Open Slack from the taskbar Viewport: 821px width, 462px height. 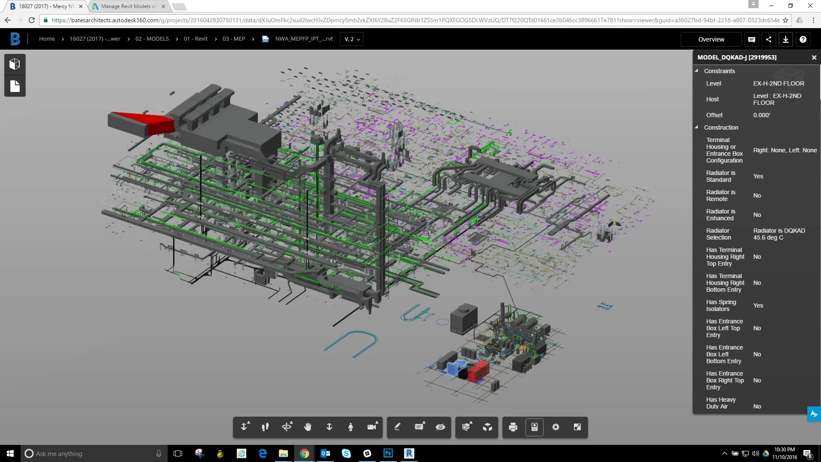pyautogui.click(x=367, y=453)
